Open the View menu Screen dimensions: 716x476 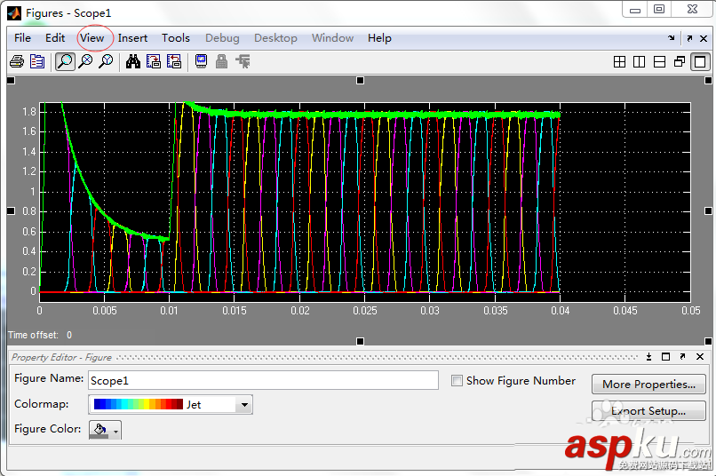click(92, 38)
